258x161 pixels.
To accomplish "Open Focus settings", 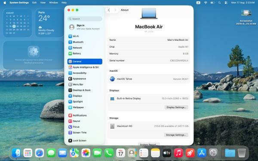I will pyautogui.click(x=85, y=127).
